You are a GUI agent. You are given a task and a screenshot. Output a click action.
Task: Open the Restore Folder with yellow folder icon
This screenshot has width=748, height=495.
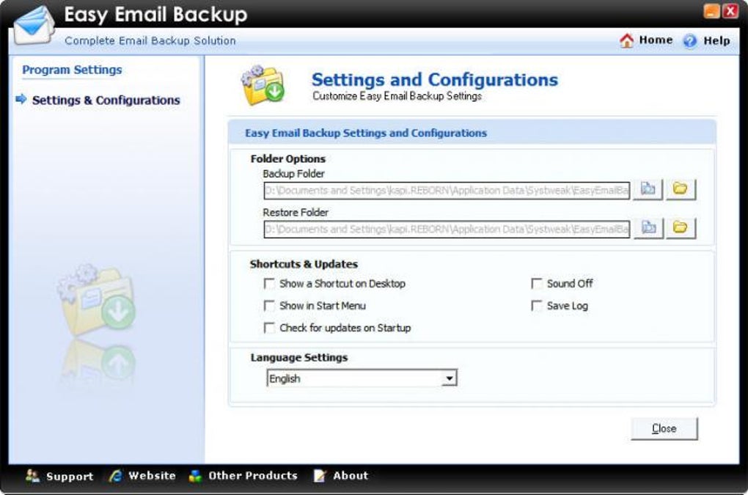coord(681,228)
